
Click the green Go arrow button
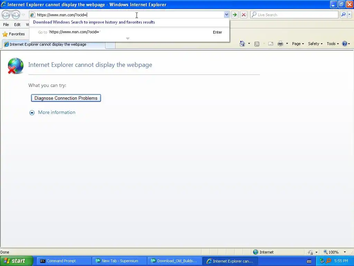tap(235, 15)
